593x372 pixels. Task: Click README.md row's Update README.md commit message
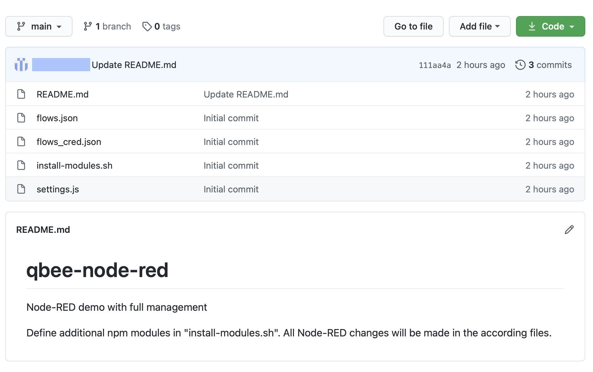tap(246, 94)
